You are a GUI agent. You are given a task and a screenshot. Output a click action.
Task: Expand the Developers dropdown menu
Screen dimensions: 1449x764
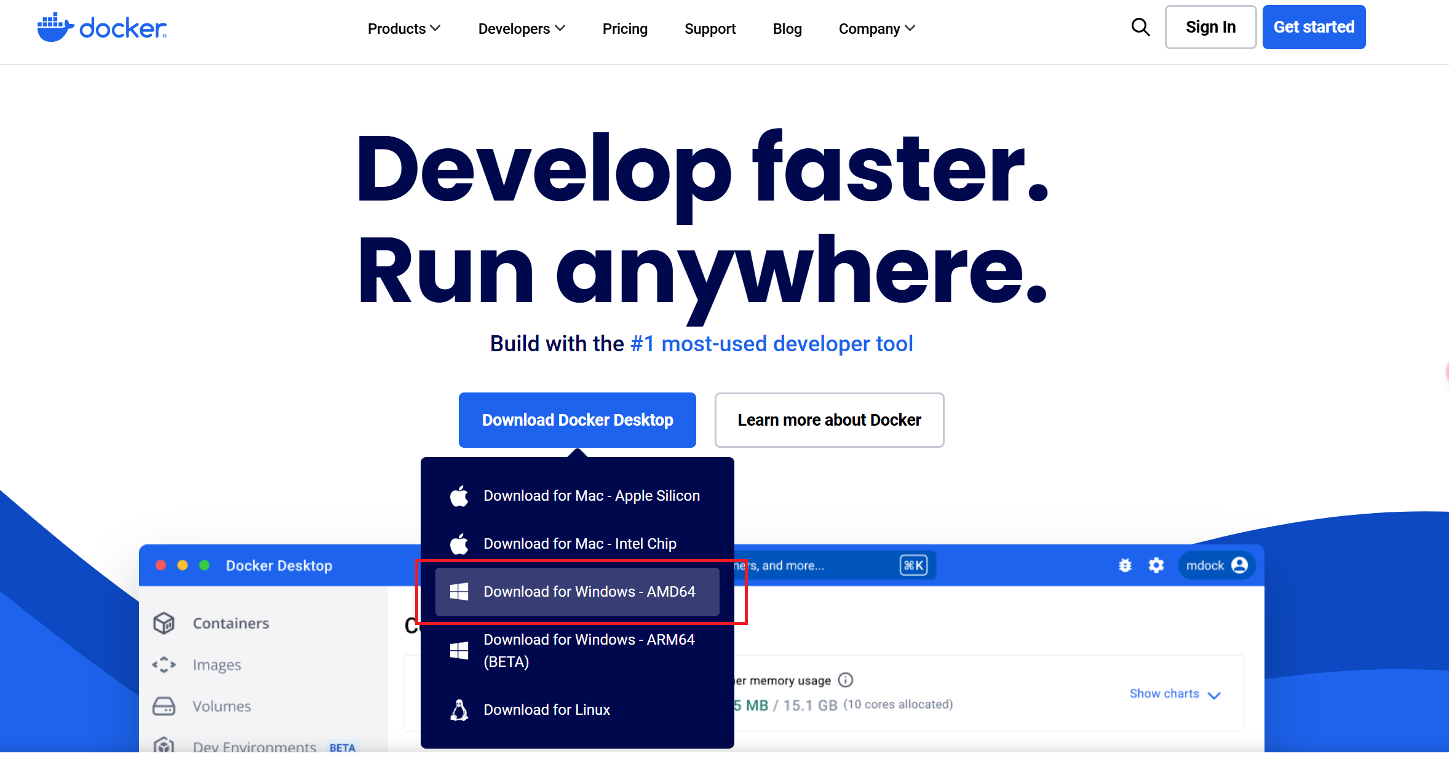tap(522, 29)
